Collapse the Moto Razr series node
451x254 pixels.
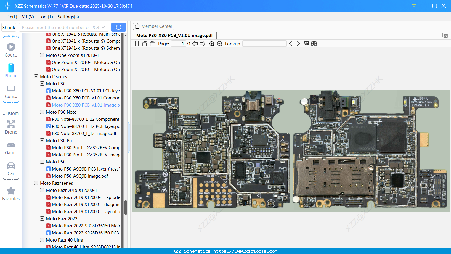[x=36, y=183]
